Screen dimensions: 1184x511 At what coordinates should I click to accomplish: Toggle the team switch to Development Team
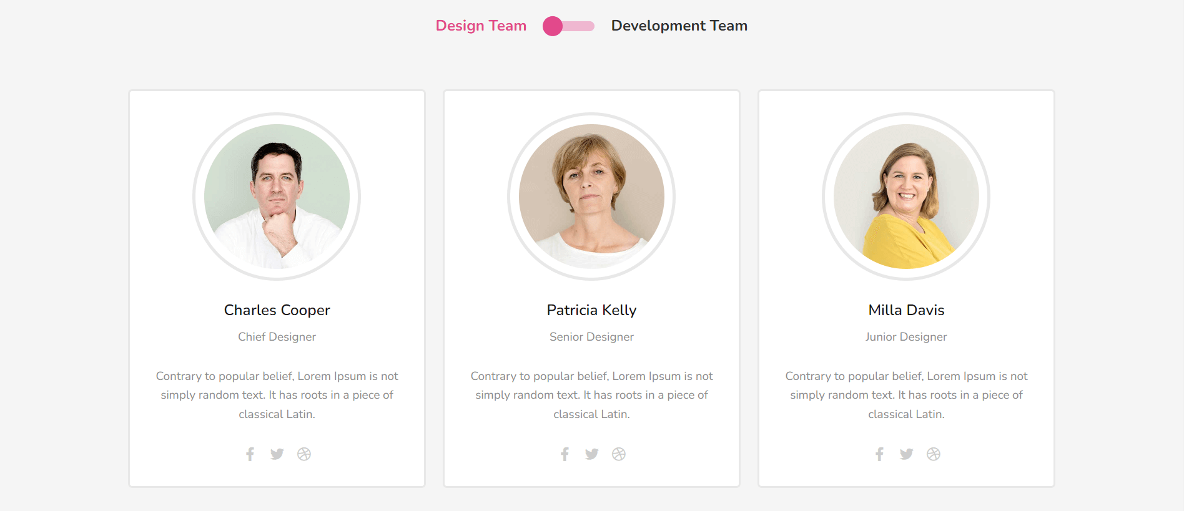[x=568, y=26]
